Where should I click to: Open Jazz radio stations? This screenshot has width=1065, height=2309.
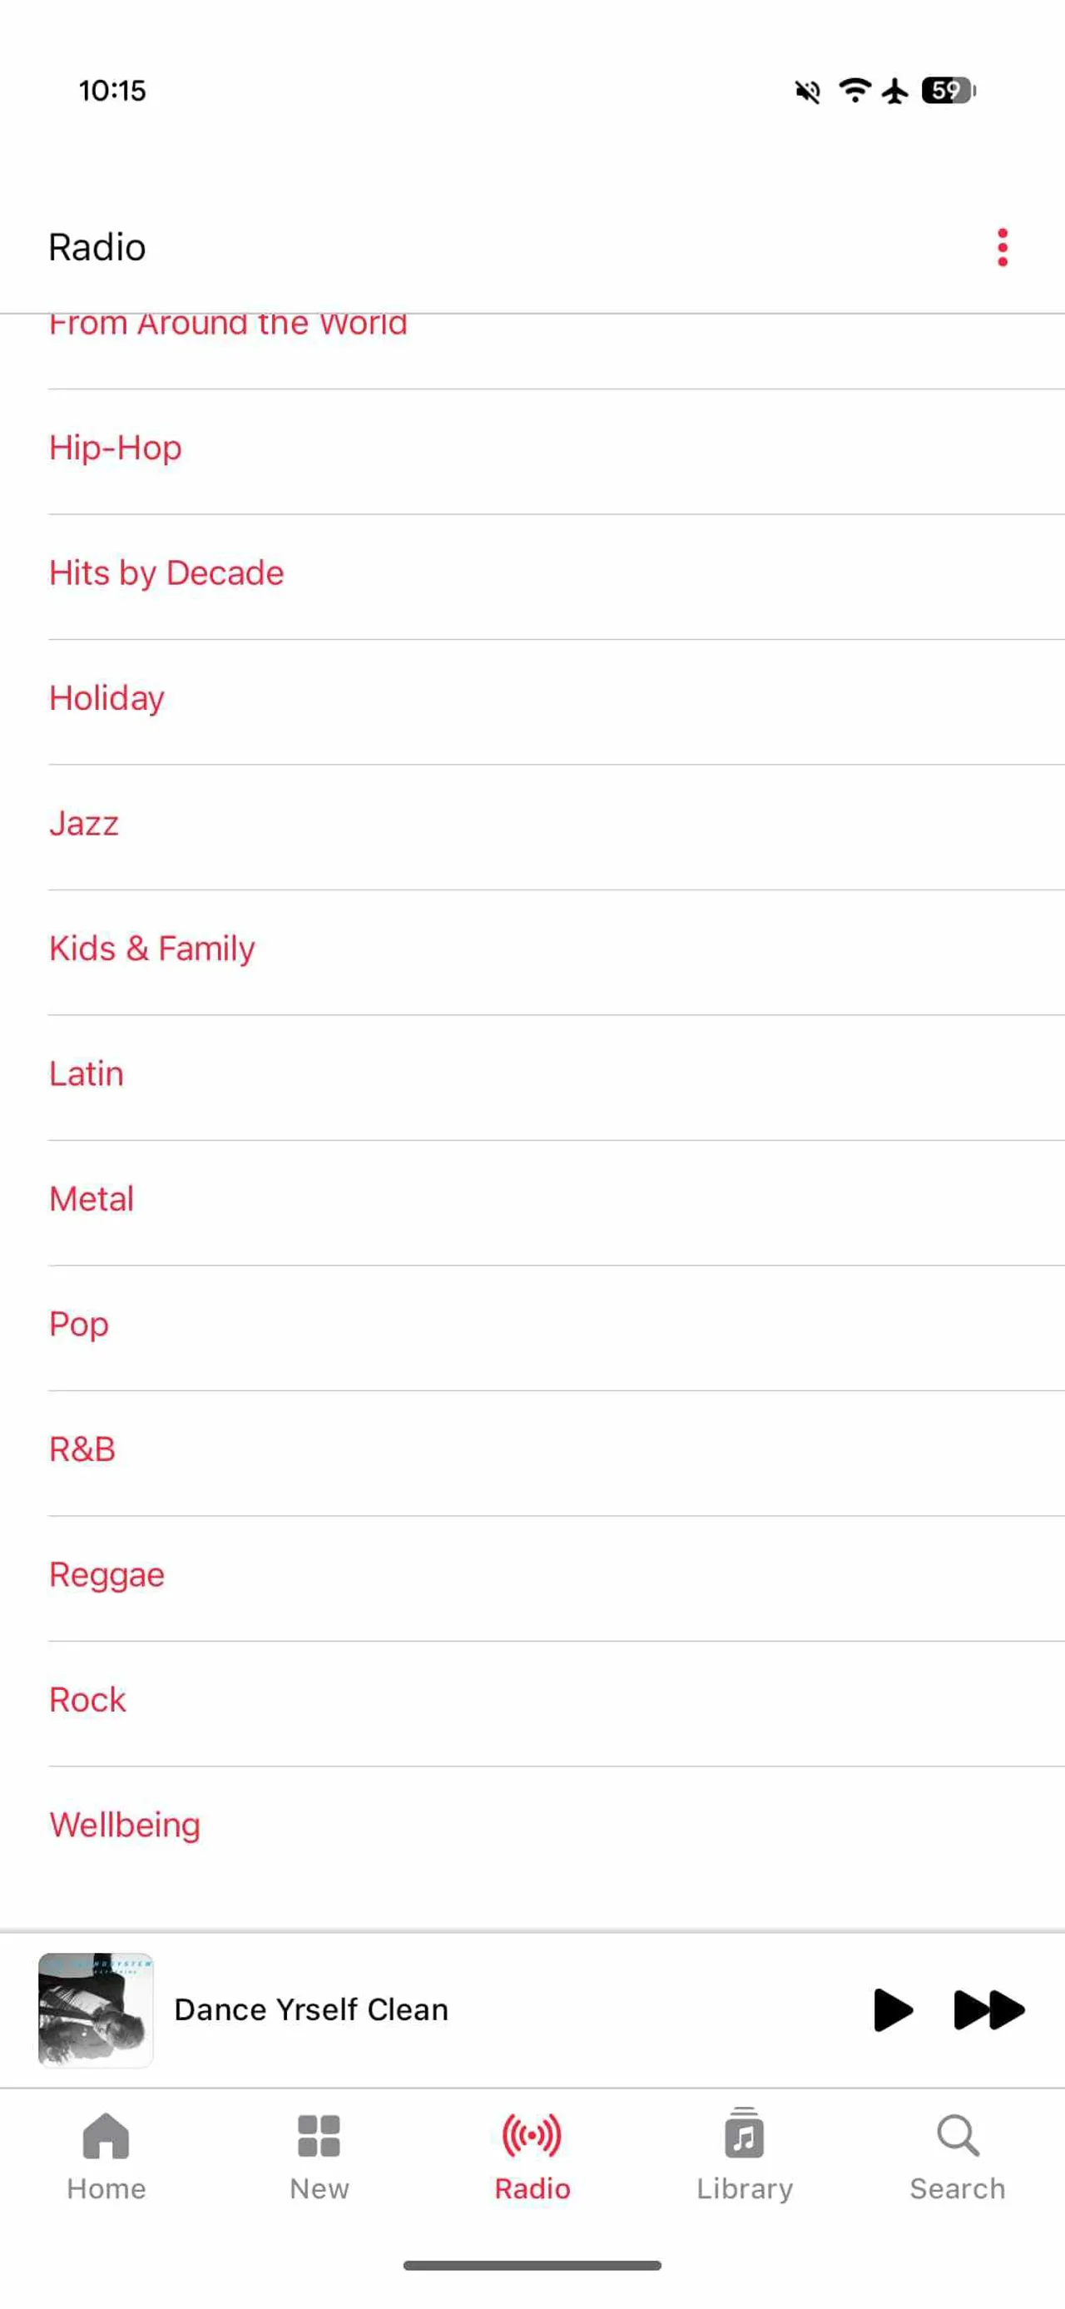(556, 824)
